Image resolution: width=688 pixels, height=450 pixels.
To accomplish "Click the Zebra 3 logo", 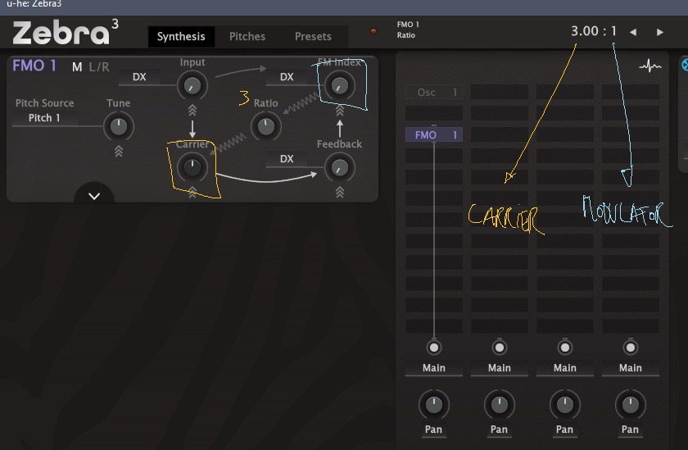I will coord(66,32).
